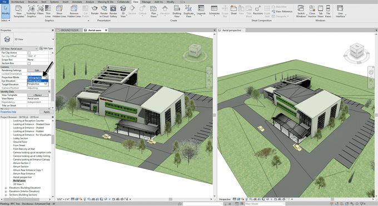378x206 pixels.
Task: Select the Modify tool
Action: [x=6, y=11]
